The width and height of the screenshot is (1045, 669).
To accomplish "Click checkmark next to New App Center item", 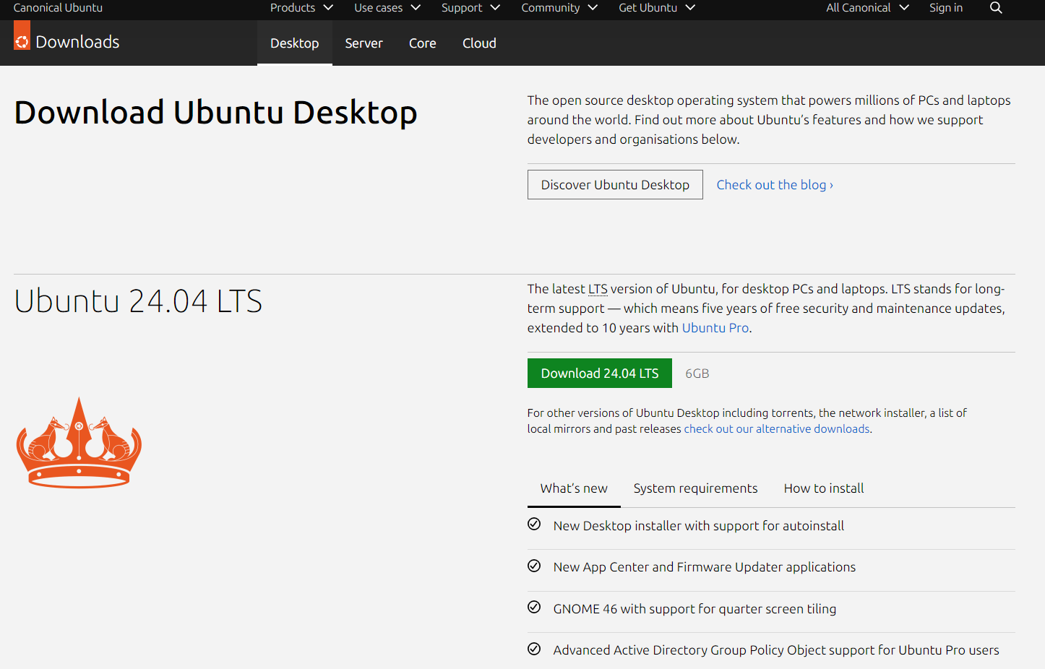I will tap(534, 566).
